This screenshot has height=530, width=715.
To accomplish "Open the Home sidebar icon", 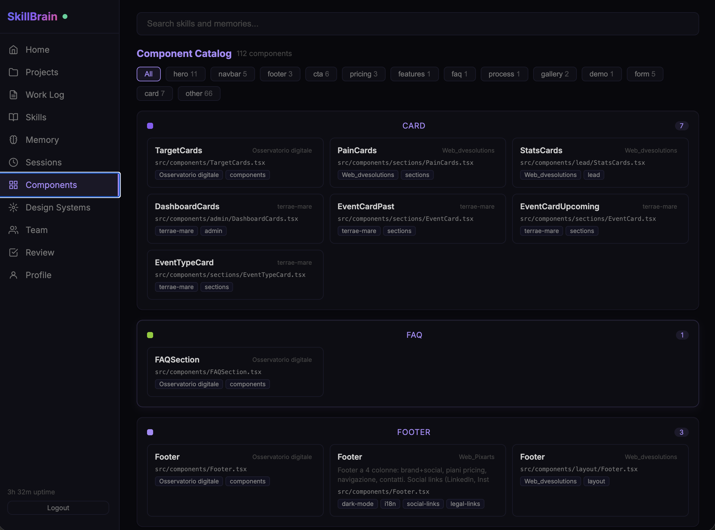I will [x=13, y=49].
